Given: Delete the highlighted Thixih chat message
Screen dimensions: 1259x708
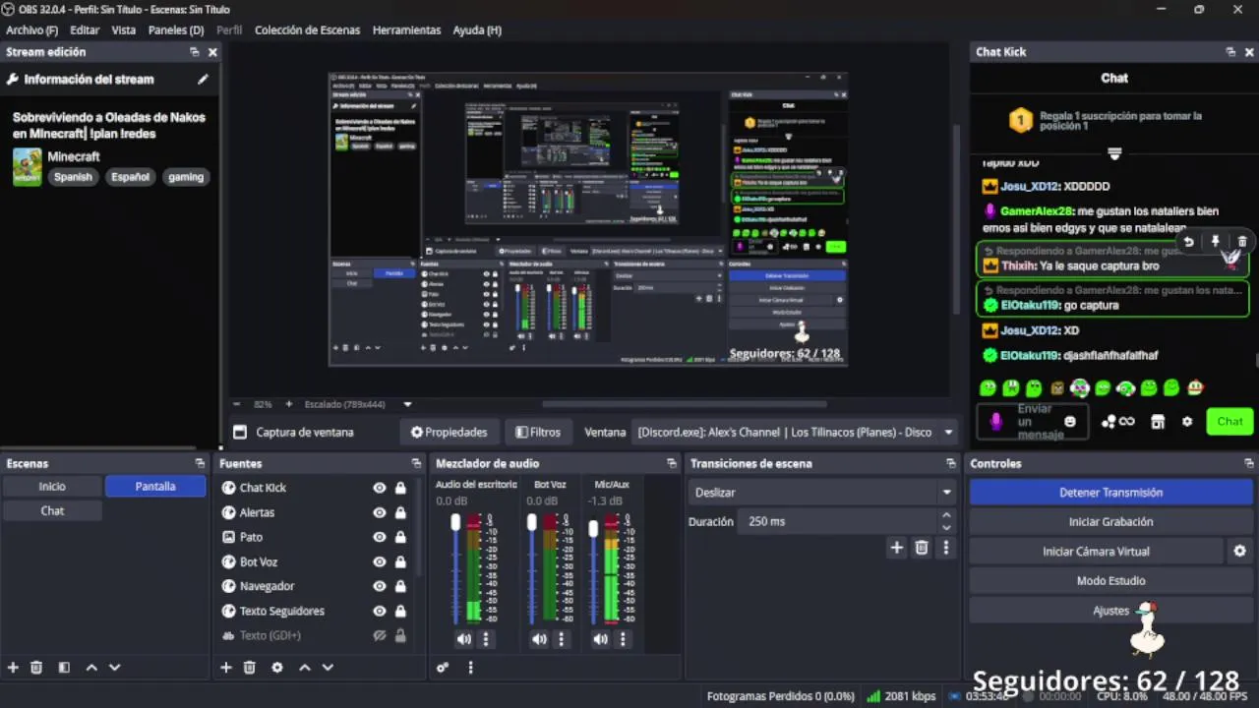Looking at the screenshot, I should (x=1242, y=242).
